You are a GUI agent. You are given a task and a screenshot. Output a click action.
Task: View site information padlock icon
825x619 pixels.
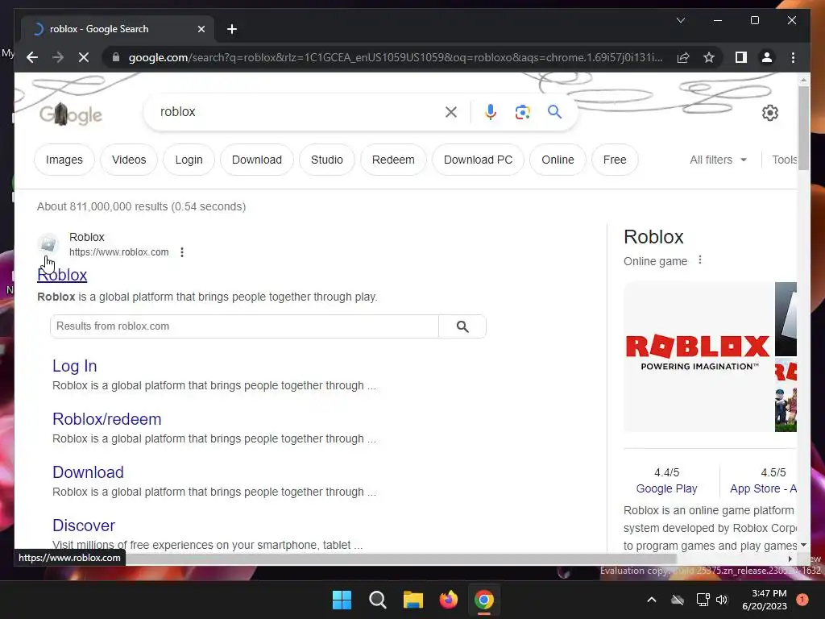pyautogui.click(x=116, y=57)
